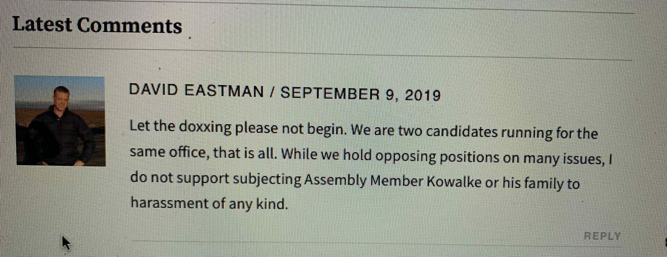Click the text harassment of any kind
667x257 pixels.
[x=209, y=203]
